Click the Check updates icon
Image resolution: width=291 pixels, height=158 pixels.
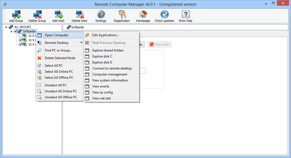pyautogui.click(x=164, y=14)
